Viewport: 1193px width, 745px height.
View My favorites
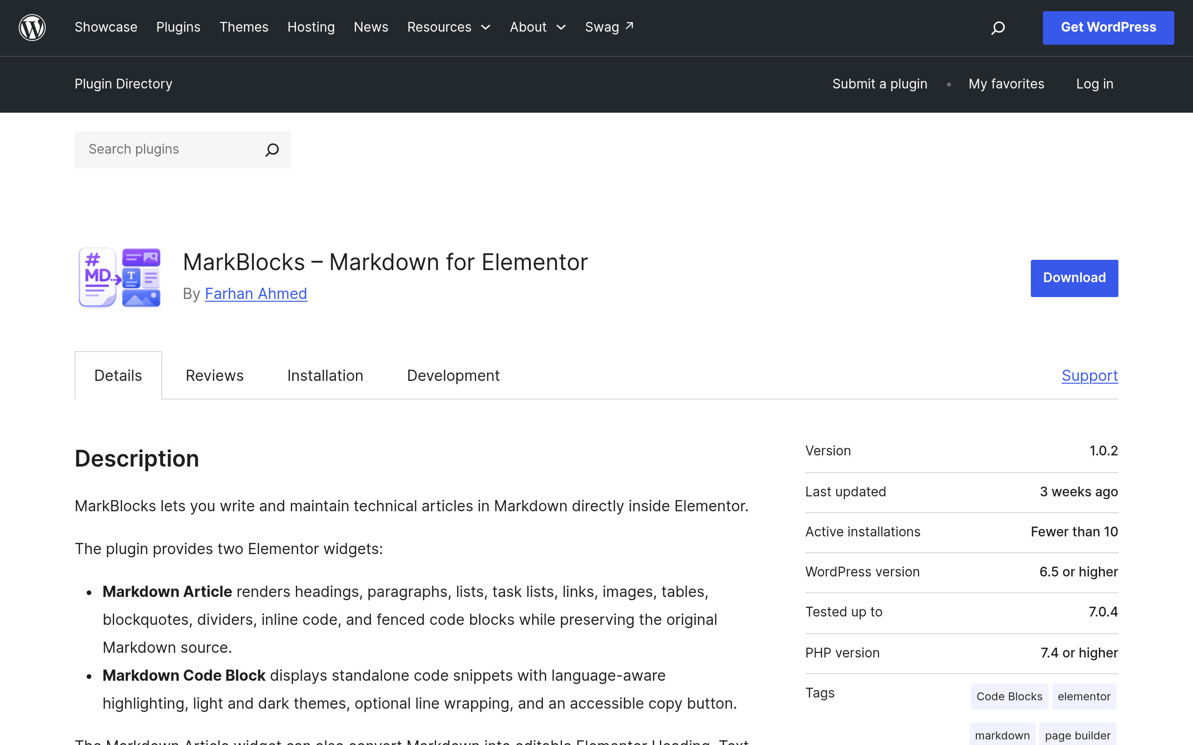coord(1006,84)
